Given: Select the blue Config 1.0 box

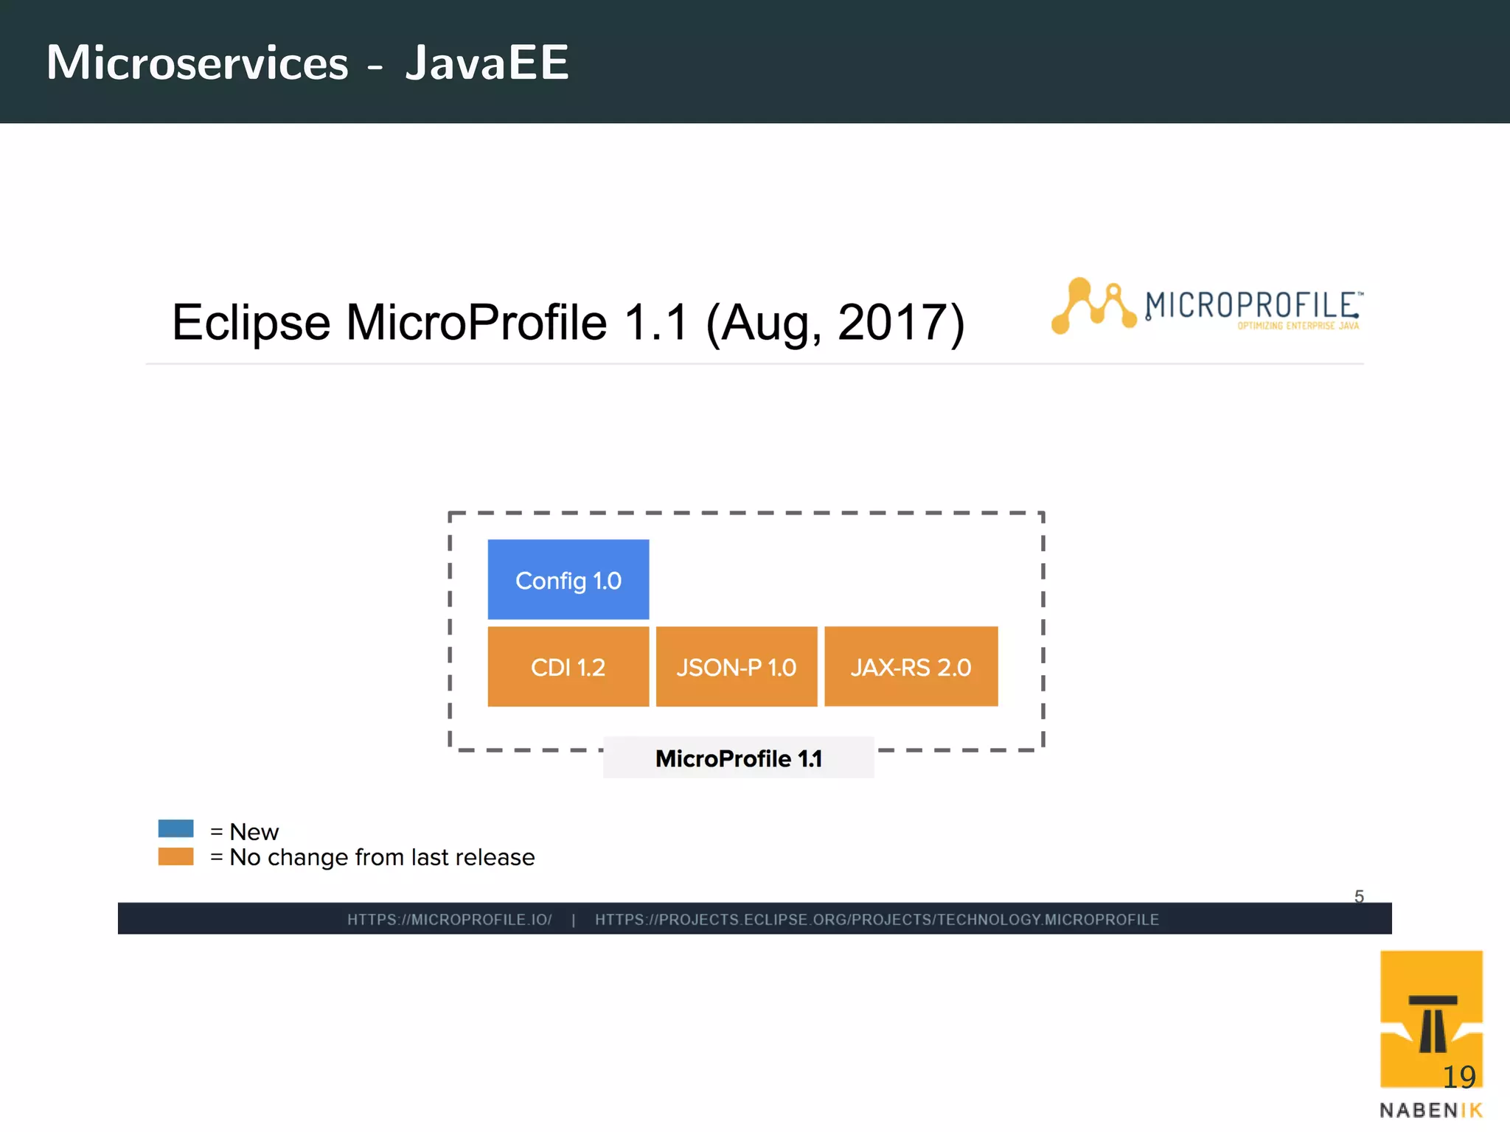Looking at the screenshot, I should [568, 580].
